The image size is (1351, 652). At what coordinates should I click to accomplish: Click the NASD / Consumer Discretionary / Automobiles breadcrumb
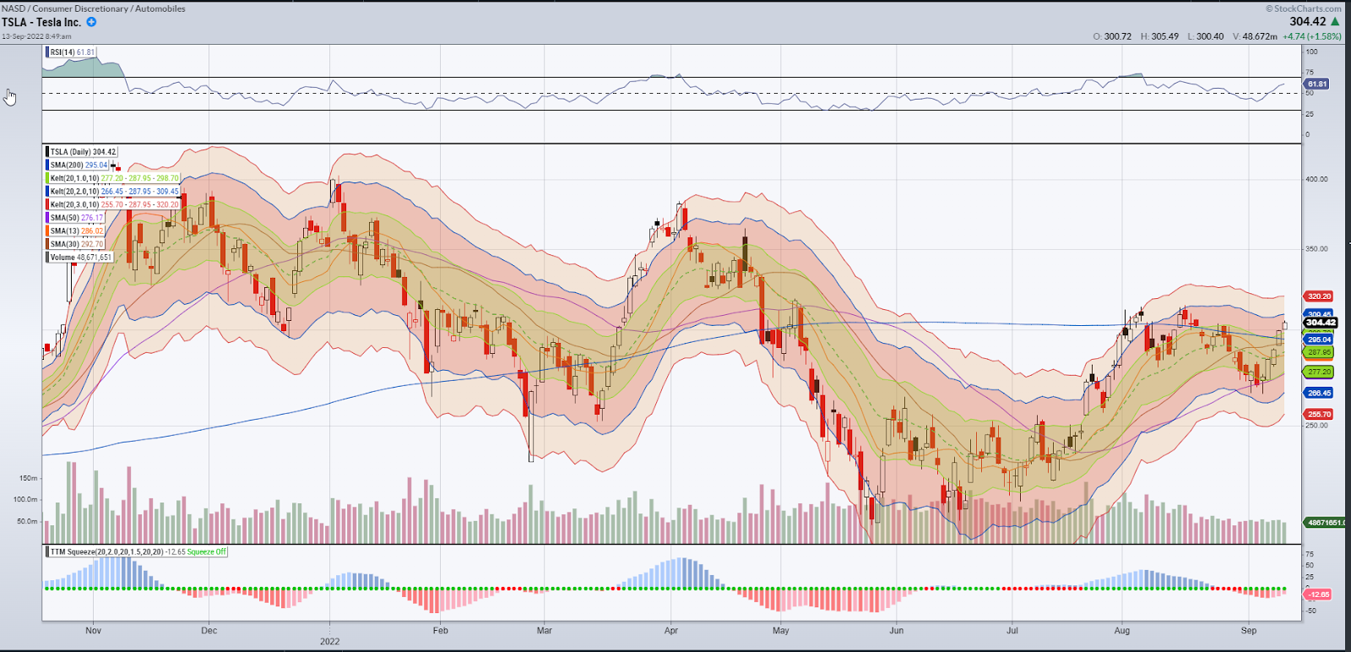point(94,8)
